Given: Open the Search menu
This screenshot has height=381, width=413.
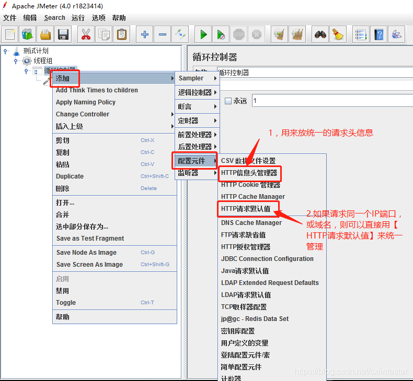Looking at the screenshot, I should click(x=54, y=18).
